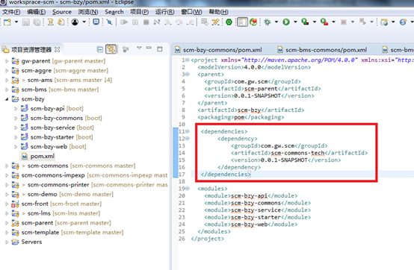
Task: Click the Save toolbar icon
Action: point(26,22)
